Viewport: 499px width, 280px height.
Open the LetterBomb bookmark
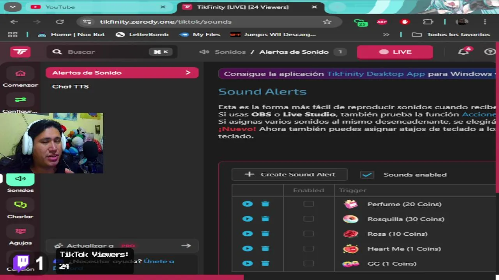point(142,34)
